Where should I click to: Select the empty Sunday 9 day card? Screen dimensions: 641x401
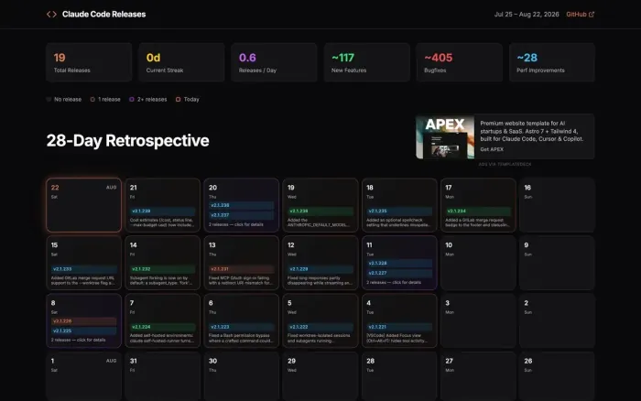click(x=557, y=263)
